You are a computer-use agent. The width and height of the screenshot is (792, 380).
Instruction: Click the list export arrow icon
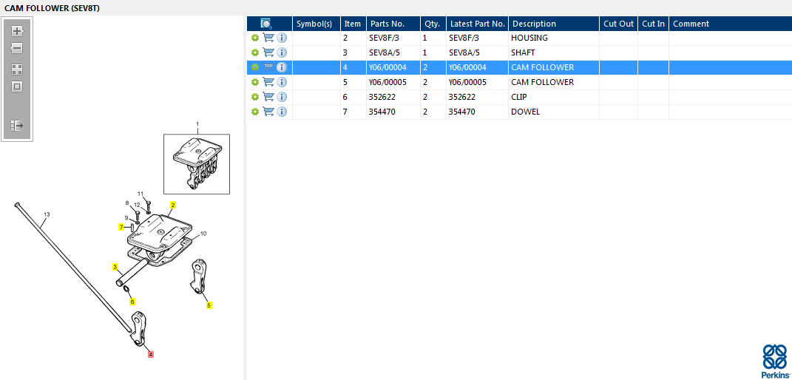coord(17,126)
